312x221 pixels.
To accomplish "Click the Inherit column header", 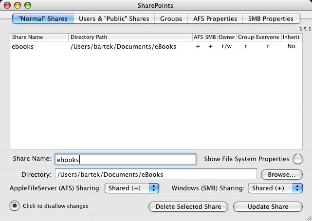I will (291, 37).
